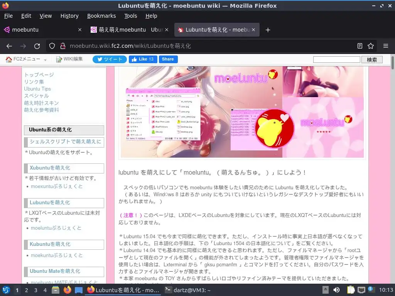The image size is (395, 296).
Task: Click the address bar URL
Action: tap(130, 46)
